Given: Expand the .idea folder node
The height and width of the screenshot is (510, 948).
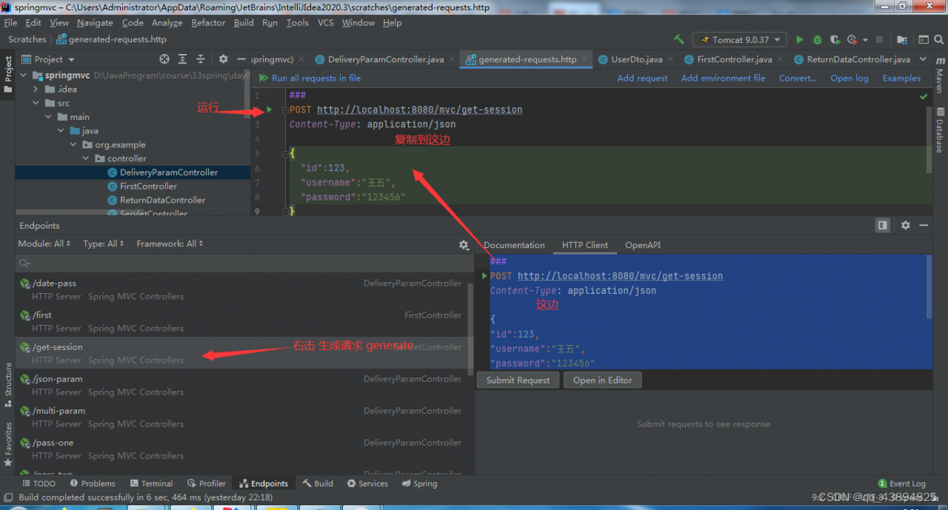Looking at the screenshot, I should (x=36, y=89).
